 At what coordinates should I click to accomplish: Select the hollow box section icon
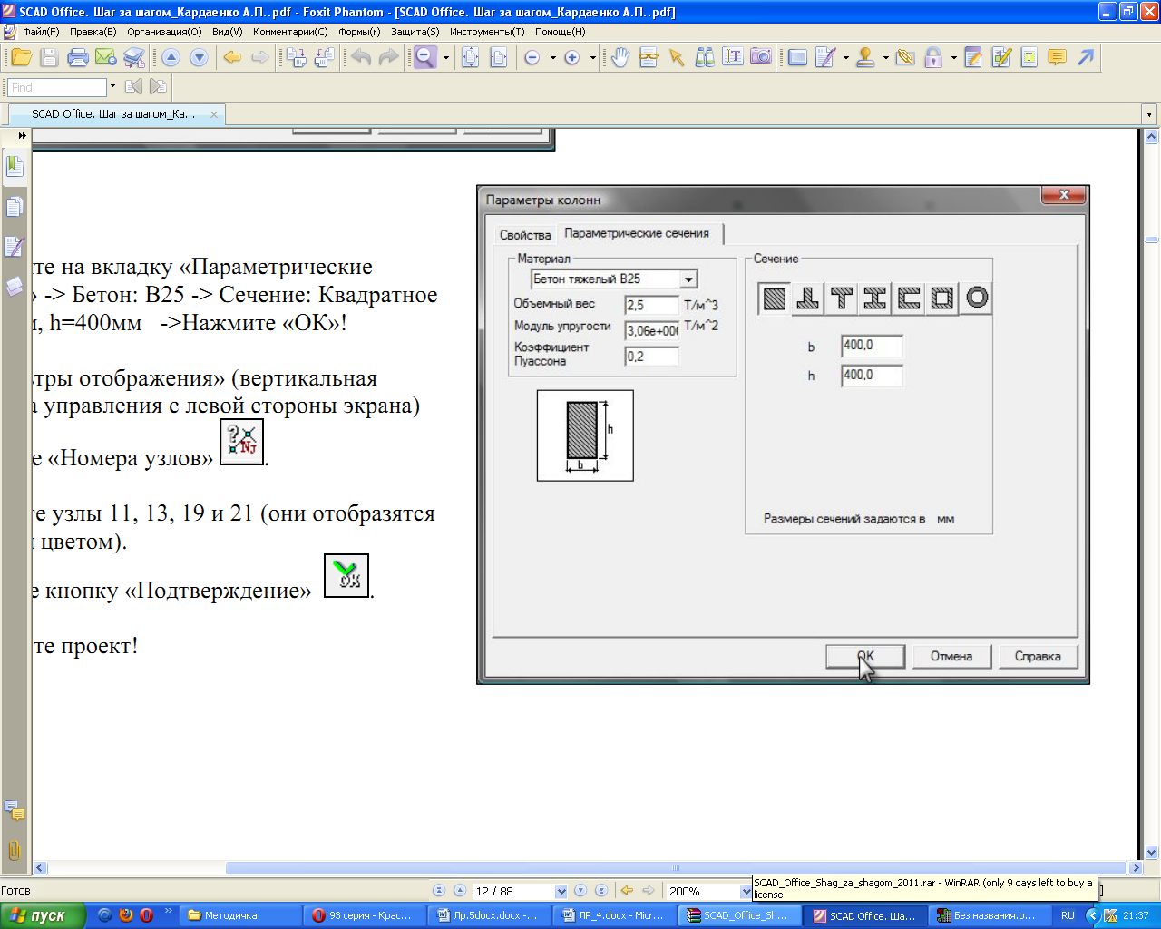942,298
